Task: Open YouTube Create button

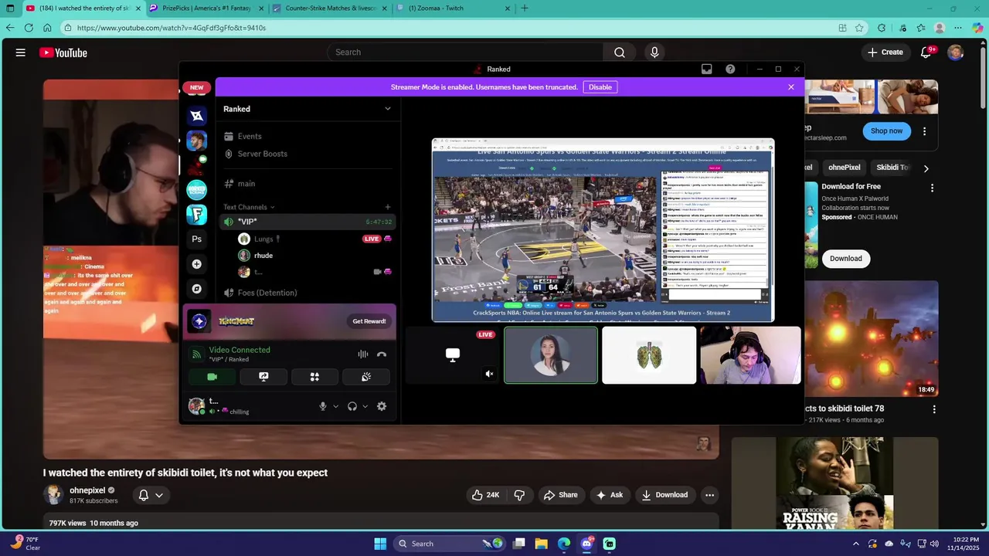Action: [x=885, y=53]
